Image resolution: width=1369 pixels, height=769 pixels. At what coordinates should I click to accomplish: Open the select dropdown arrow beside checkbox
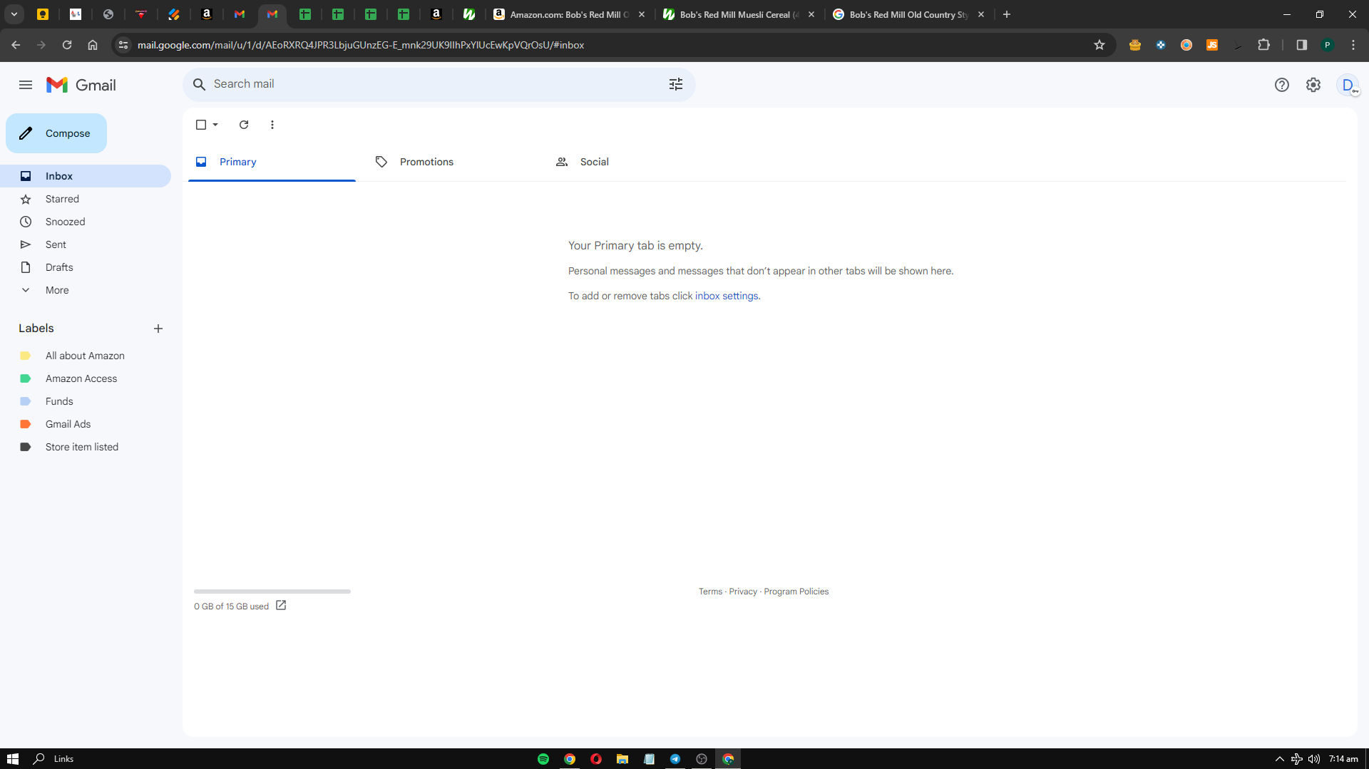(215, 125)
